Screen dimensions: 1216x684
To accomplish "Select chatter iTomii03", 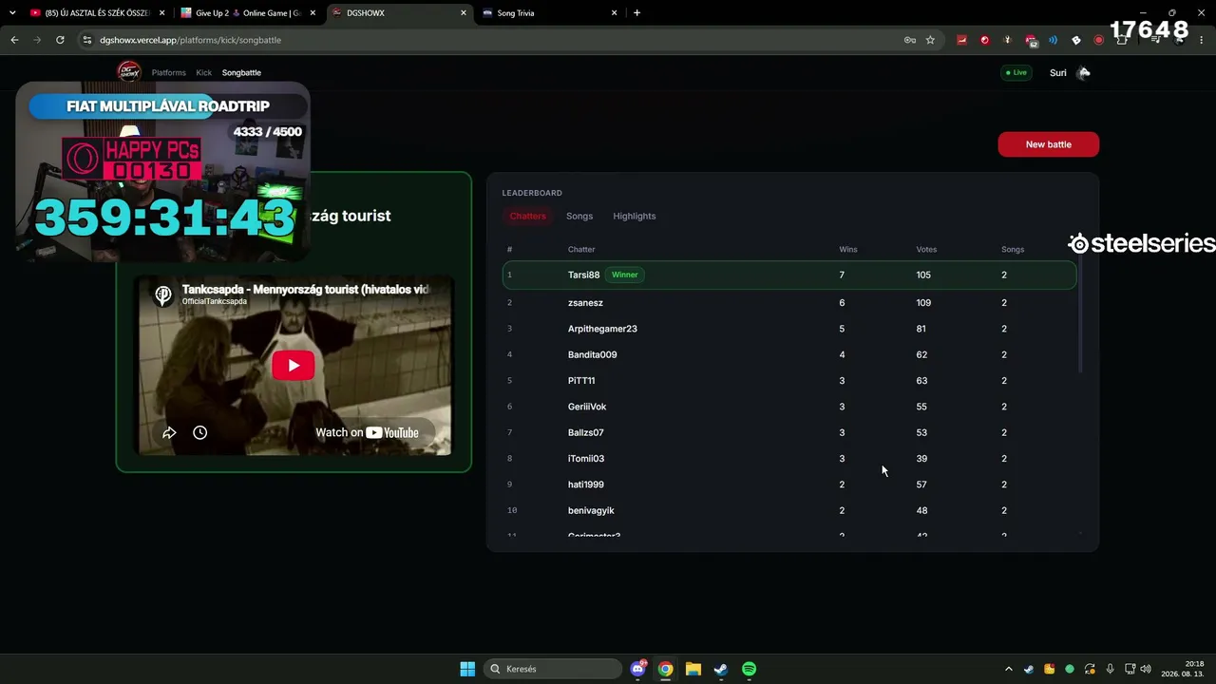I will tap(586, 458).
